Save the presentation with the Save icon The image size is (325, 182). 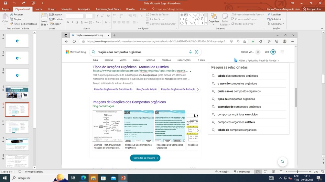click(5, 3)
